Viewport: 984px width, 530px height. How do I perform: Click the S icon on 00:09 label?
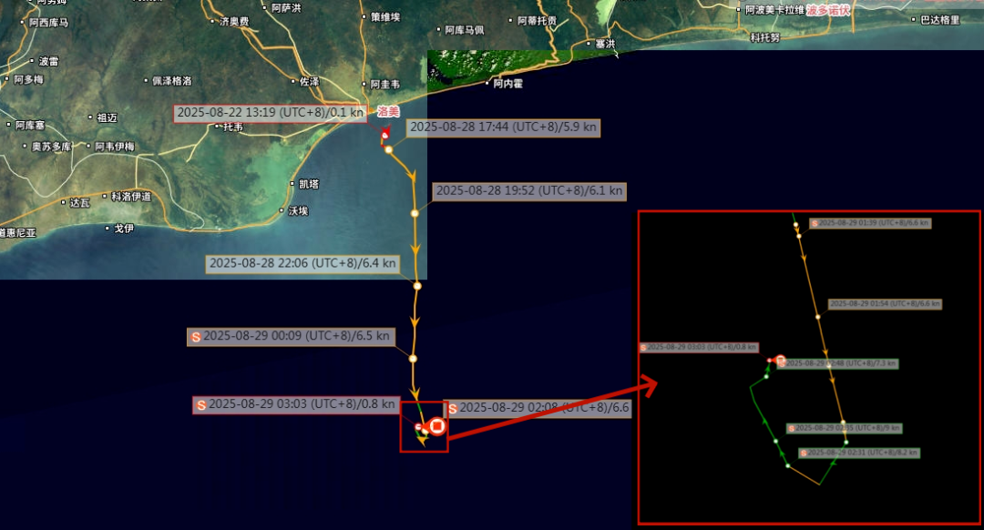(x=196, y=337)
